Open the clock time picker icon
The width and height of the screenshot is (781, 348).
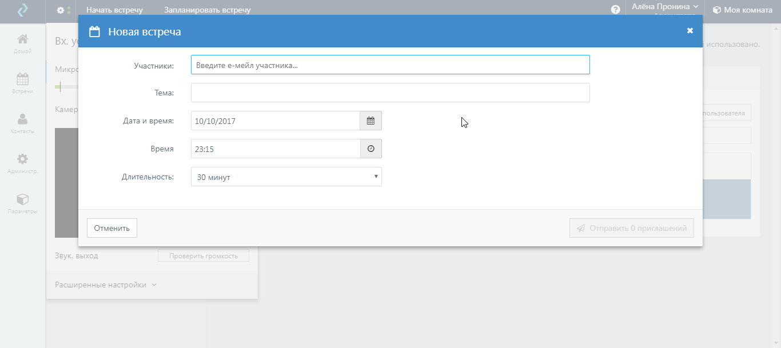pos(370,149)
